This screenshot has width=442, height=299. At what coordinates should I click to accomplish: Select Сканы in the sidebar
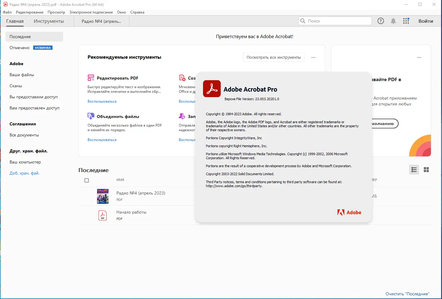16,86
